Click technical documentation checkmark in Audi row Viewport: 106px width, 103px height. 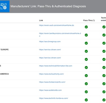[x=104, y=27]
